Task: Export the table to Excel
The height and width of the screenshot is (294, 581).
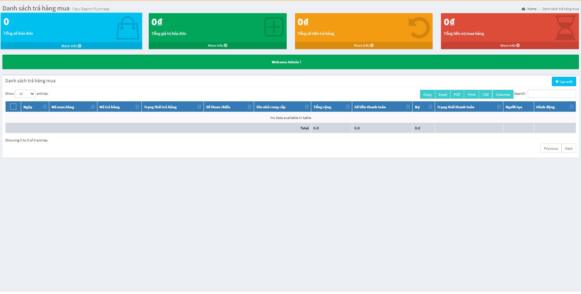Action: point(443,94)
